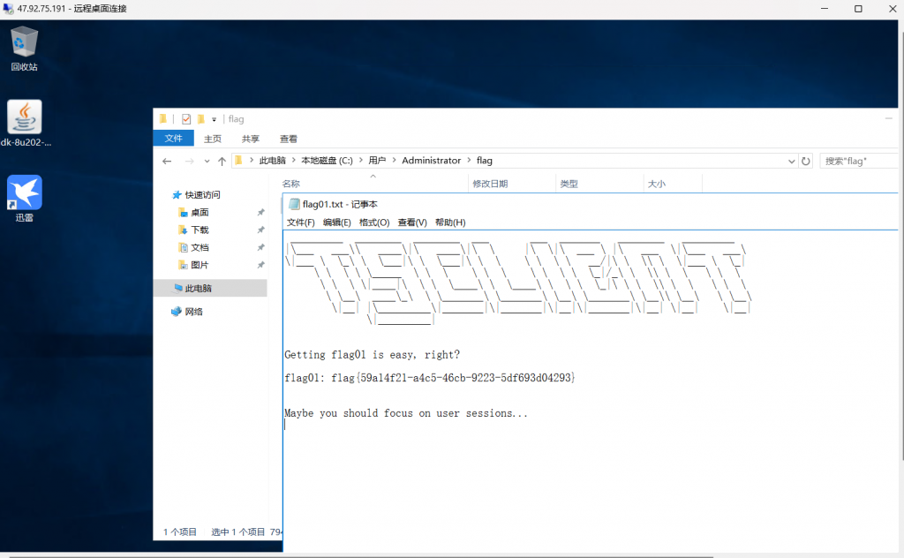The height and width of the screenshot is (558, 904).
Task: Select 此电脑 in the navigation pane
Action: point(198,288)
